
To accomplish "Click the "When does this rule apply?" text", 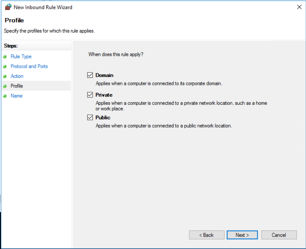I will [116, 55].
